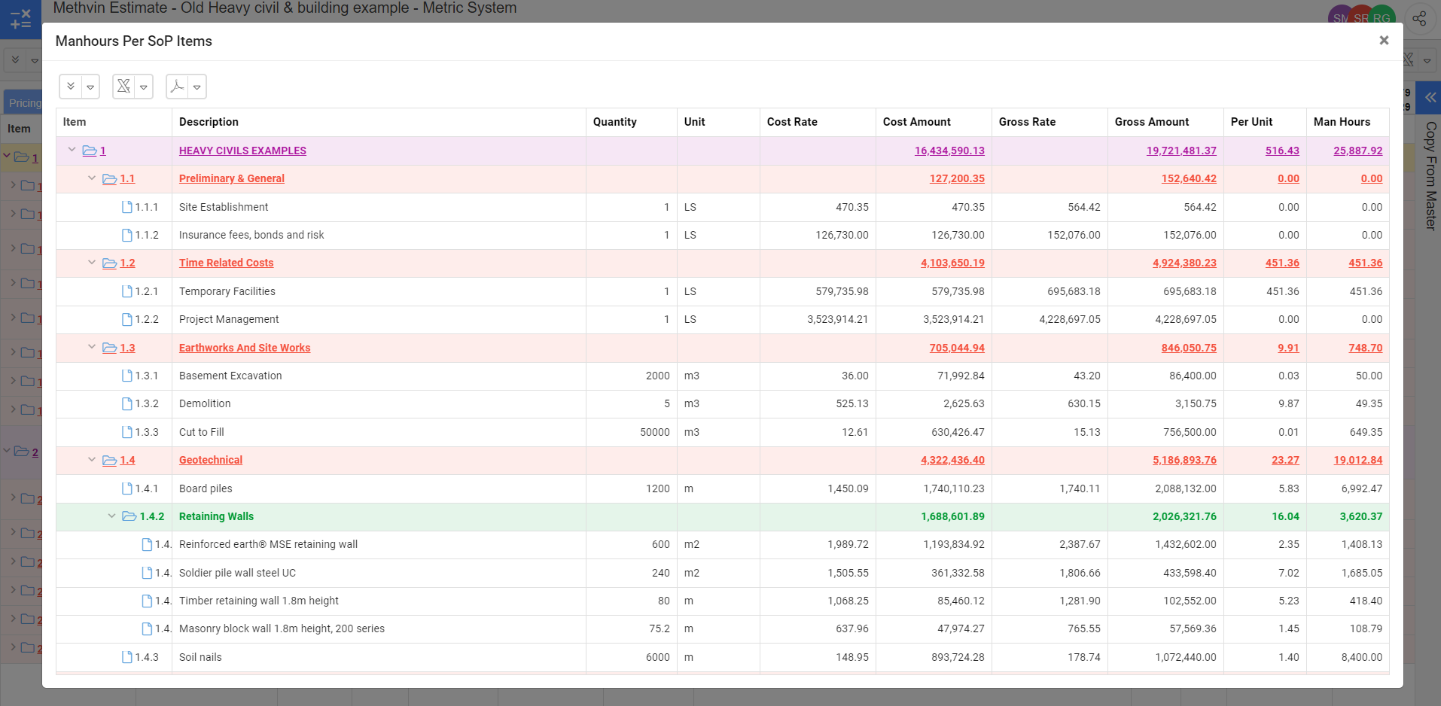Select the Soil nails row

tap(200, 657)
